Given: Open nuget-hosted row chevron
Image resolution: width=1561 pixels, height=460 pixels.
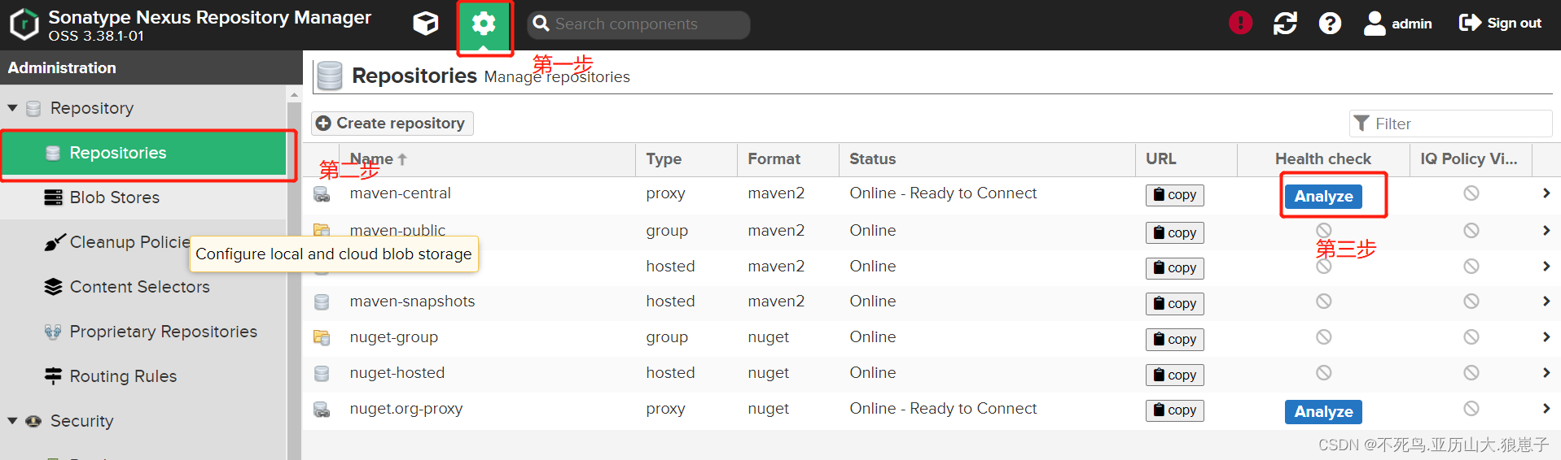Looking at the screenshot, I should tap(1546, 373).
